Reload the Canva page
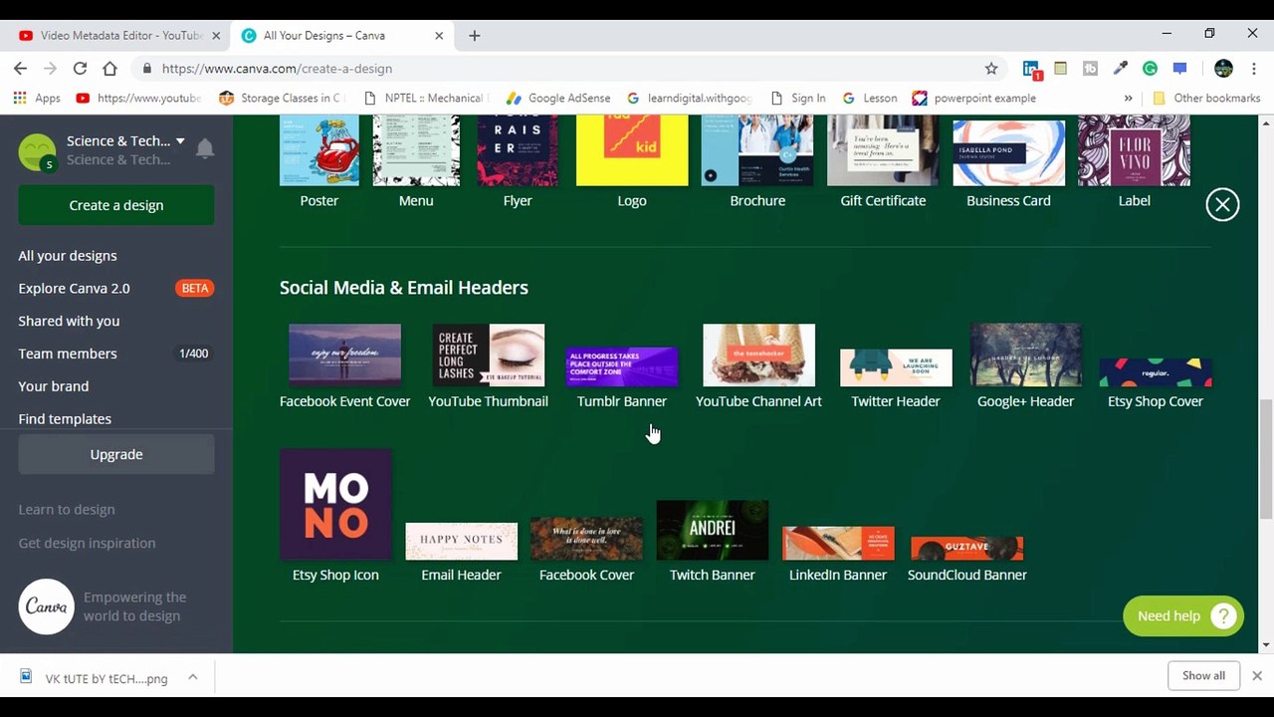Screen dimensions: 1274x717 (x=80, y=69)
